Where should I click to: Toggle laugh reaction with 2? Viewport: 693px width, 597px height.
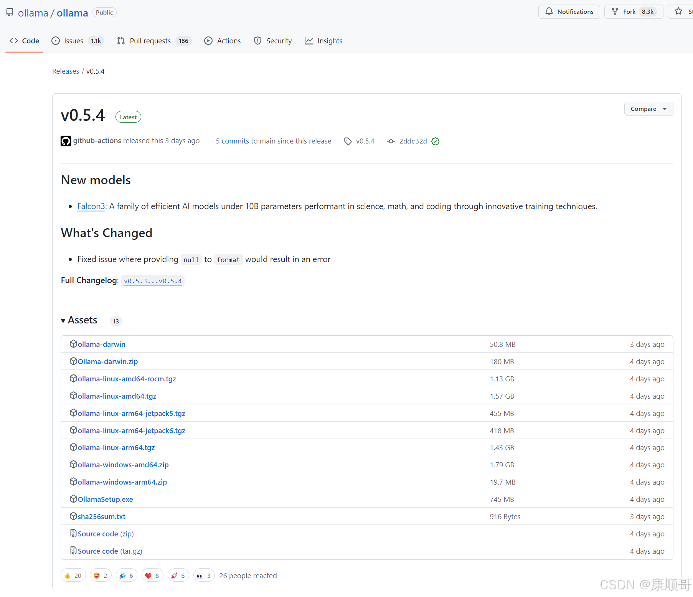coord(101,576)
